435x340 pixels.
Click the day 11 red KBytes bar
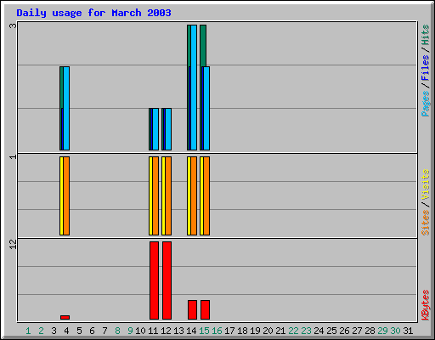pyautogui.click(x=154, y=280)
